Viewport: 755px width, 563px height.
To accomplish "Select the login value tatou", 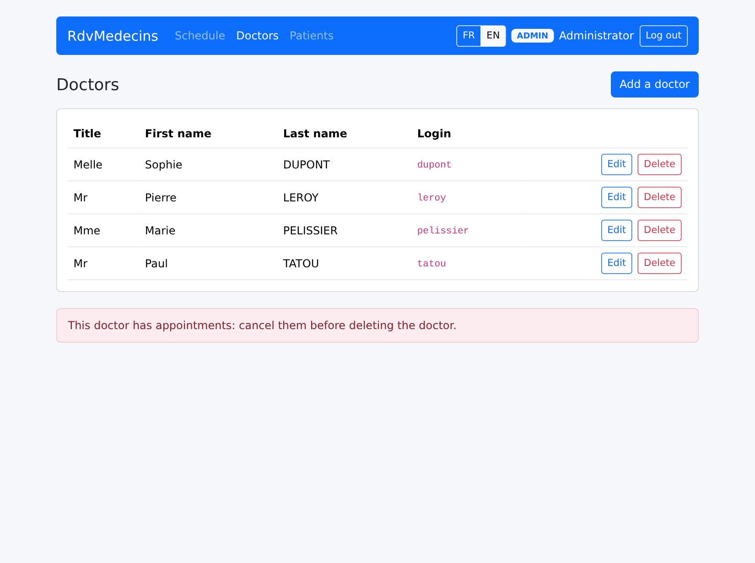I will 431,264.
